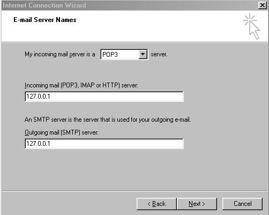This screenshot has height=215, width=269.
Task: Return to previous page with Back
Action: (156, 204)
